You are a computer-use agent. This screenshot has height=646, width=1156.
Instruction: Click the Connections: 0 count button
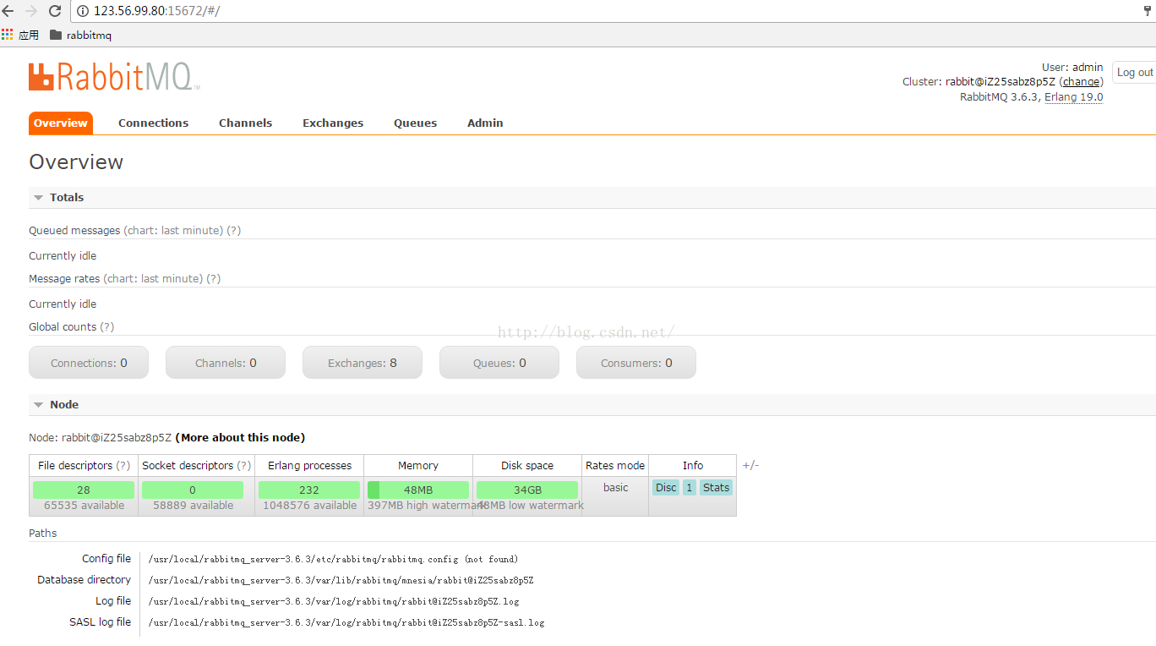pyautogui.click(x=89, y=362)
